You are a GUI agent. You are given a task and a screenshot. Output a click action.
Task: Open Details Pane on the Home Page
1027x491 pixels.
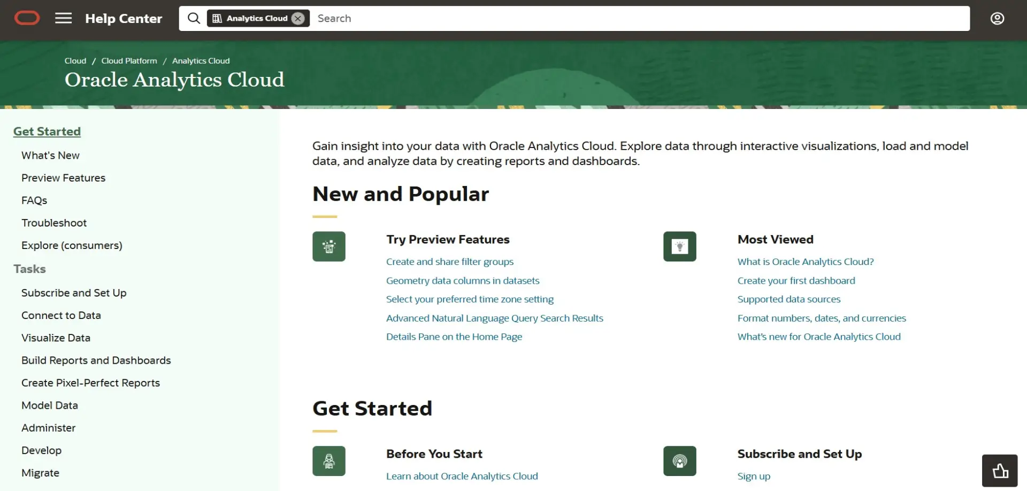(454, 337)
